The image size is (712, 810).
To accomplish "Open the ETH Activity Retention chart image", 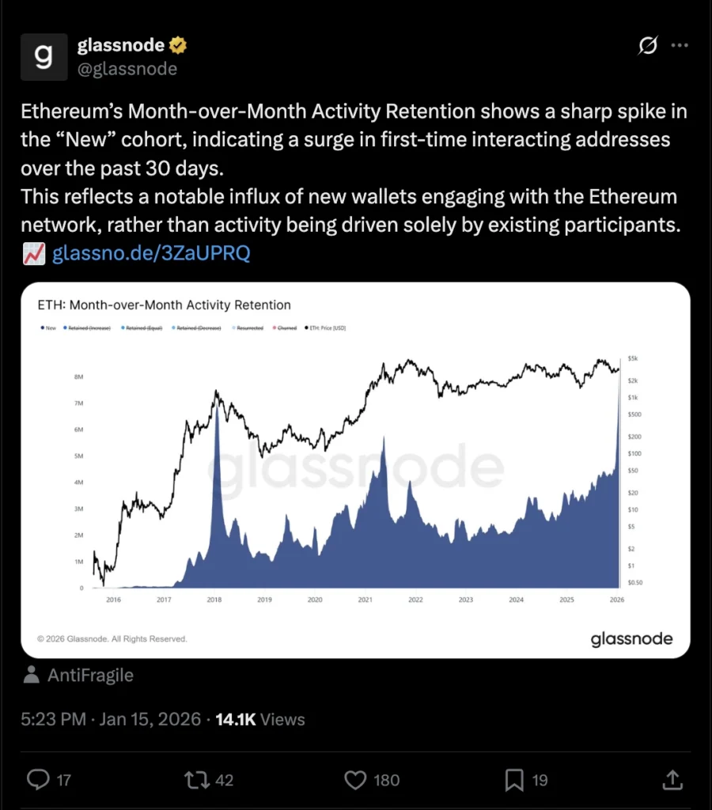I will pos(355,470).
